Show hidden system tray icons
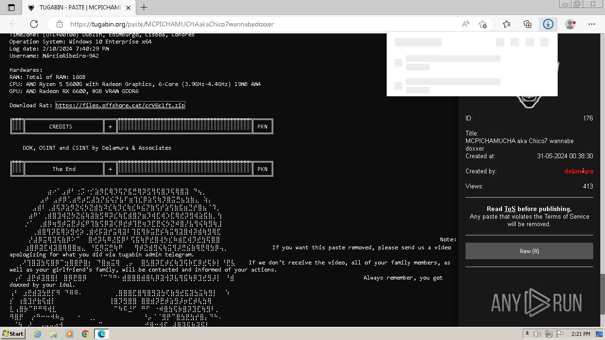 pos(527,334)
